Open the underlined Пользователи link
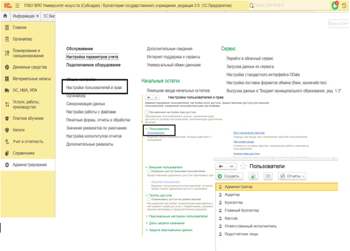350x251 pixels. (x=156, y=133)
